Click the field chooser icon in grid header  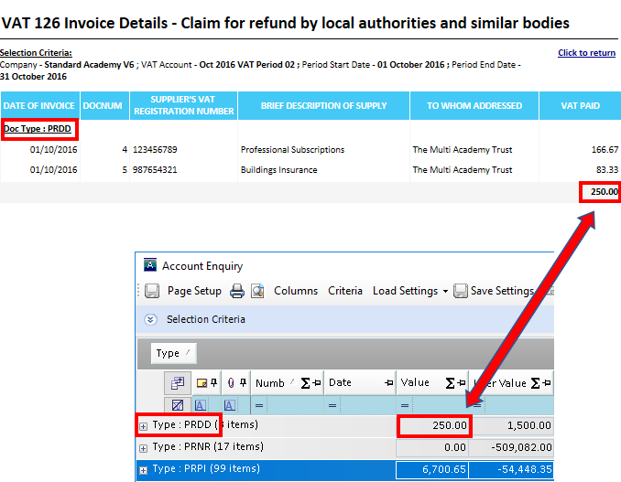177,382
